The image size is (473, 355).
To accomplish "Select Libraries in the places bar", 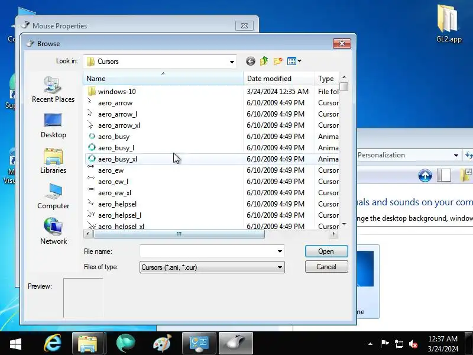I will (x=53, y=161).
